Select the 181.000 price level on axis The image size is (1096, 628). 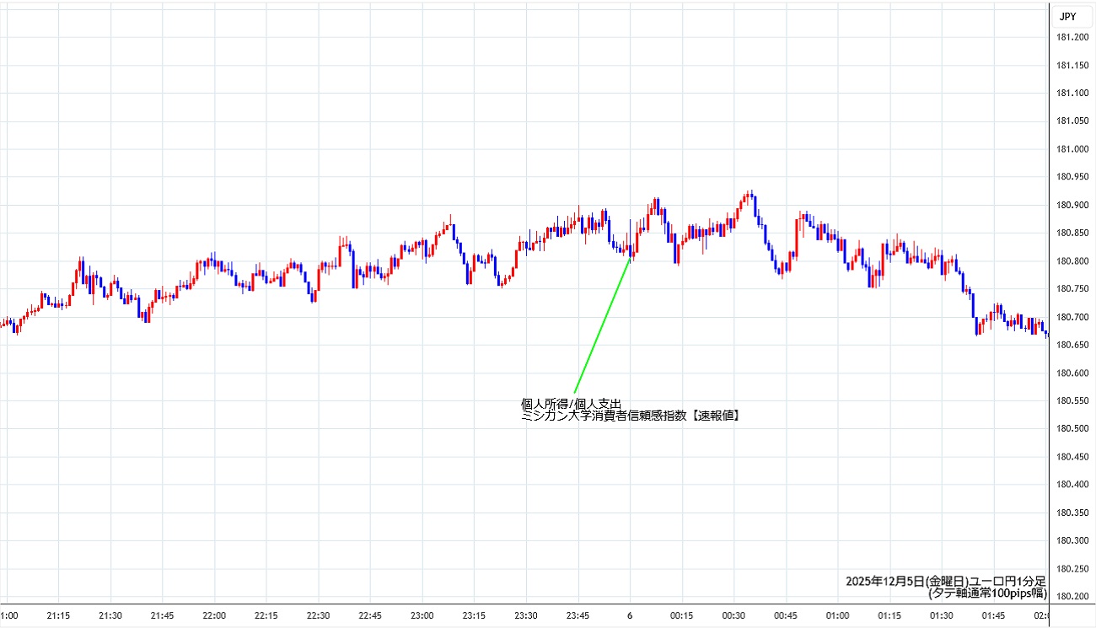pyautogui.click(x=1071, y=149)
